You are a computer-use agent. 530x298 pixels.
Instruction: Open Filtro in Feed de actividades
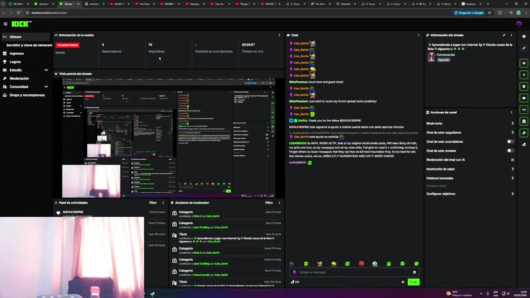coord(153,203)
